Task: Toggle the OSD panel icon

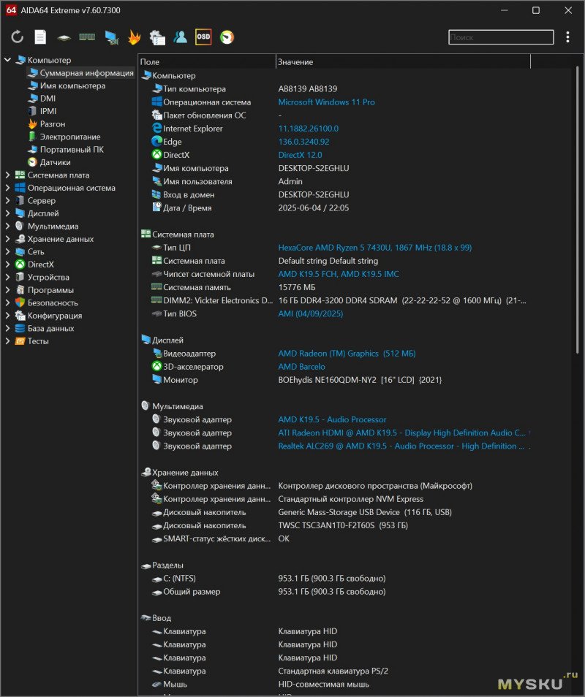Action: [203, 37]
